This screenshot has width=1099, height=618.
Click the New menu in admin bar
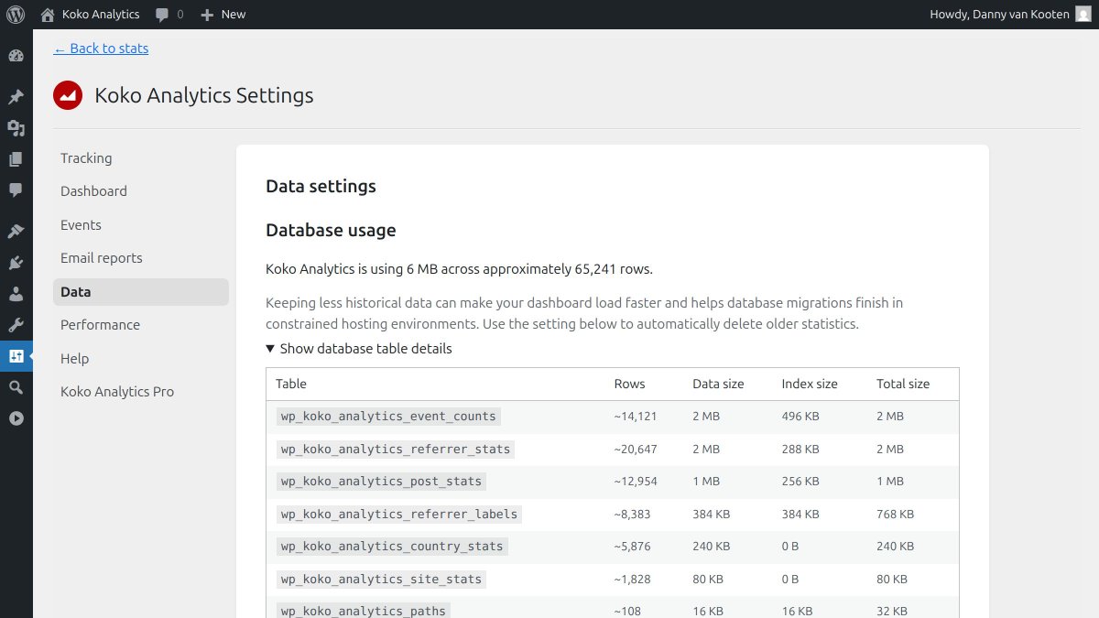tap(234, 15)
